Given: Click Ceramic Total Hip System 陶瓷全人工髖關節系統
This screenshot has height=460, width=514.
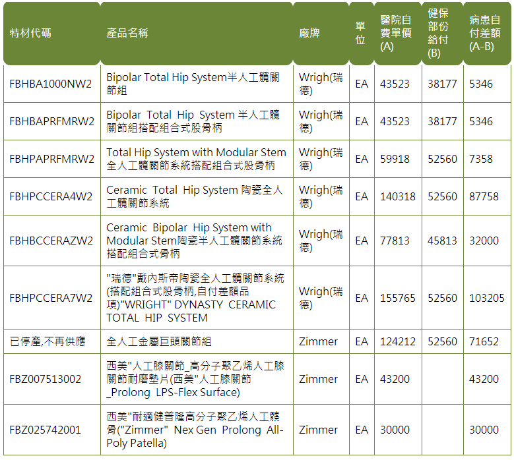Looking at the screenshot, I should [195, 196].
